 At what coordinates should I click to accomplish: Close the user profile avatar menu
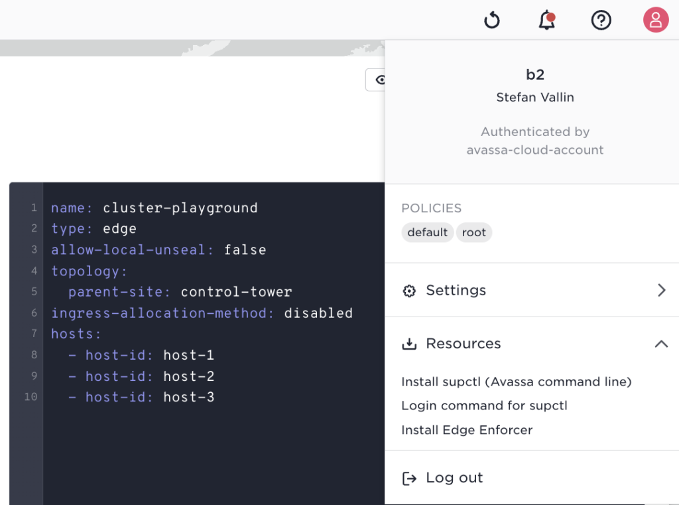(x=656, y=20)
